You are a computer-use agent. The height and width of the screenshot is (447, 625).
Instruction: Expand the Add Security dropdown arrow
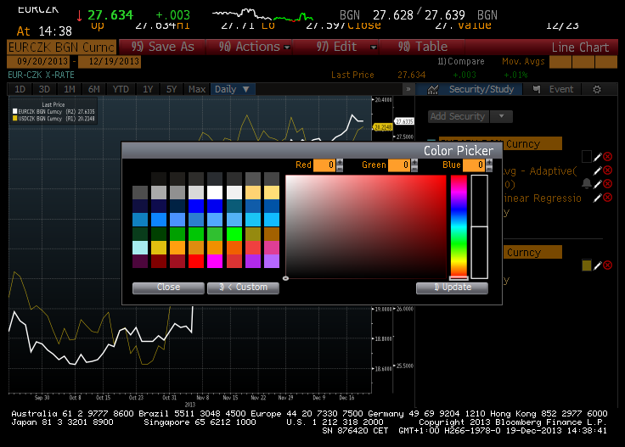[501, 116]
